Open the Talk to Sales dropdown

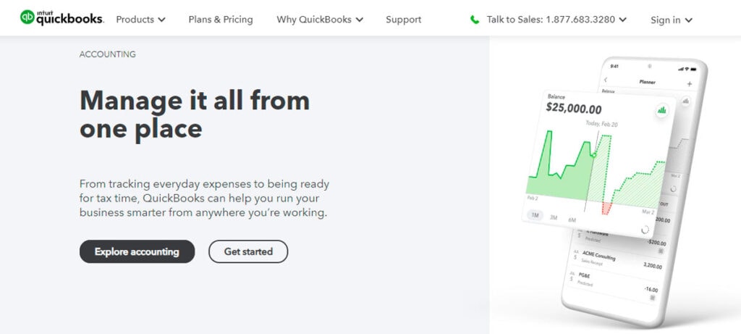pyautogui.click(x=556, y=20)
